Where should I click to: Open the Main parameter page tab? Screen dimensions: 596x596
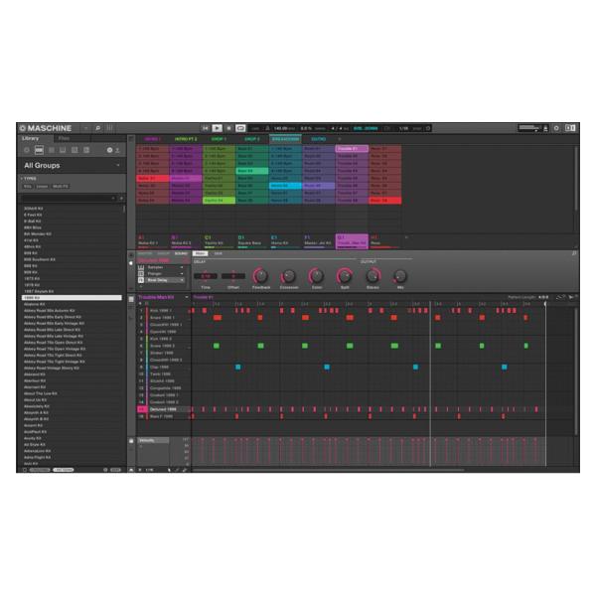200,253
